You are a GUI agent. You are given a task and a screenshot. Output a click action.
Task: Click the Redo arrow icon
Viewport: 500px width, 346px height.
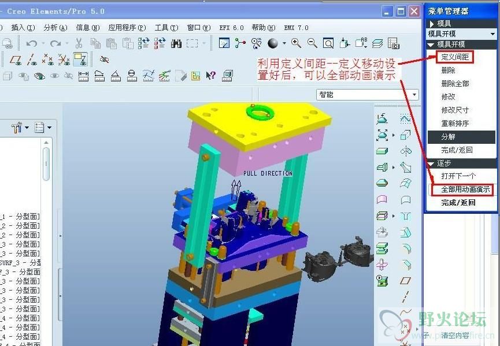point(55,43)
